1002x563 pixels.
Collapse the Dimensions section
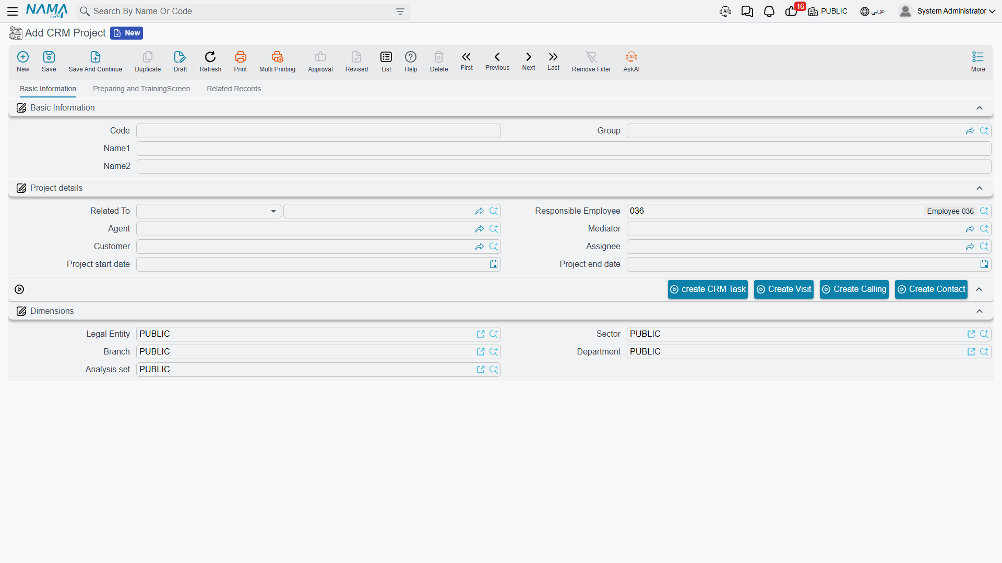click(980, 311)
